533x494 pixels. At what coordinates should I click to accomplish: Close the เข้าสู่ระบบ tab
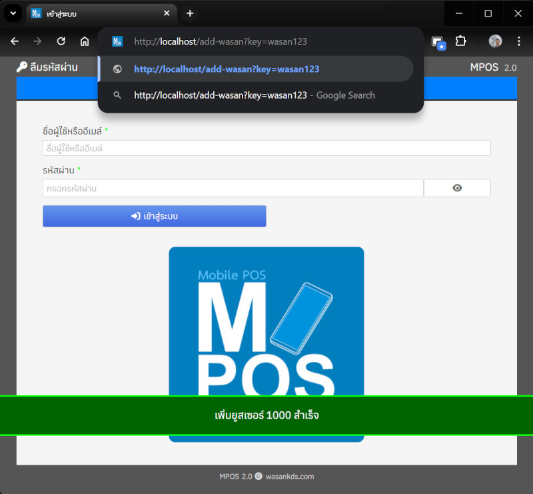[x=167, y=13]
